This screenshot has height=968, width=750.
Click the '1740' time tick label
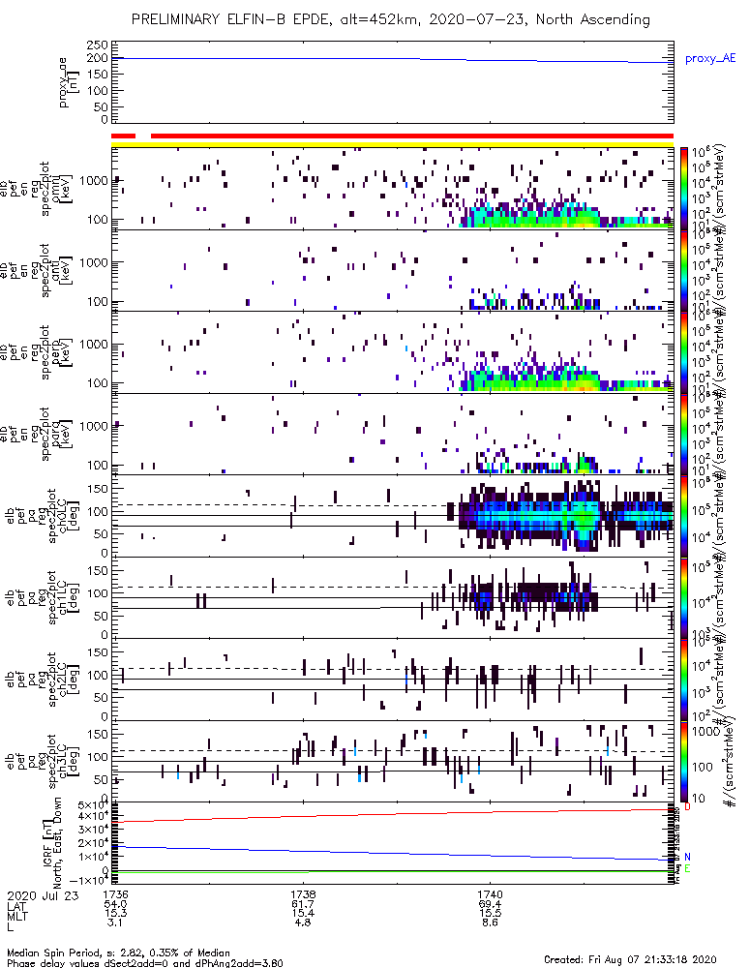pos(490,894)
